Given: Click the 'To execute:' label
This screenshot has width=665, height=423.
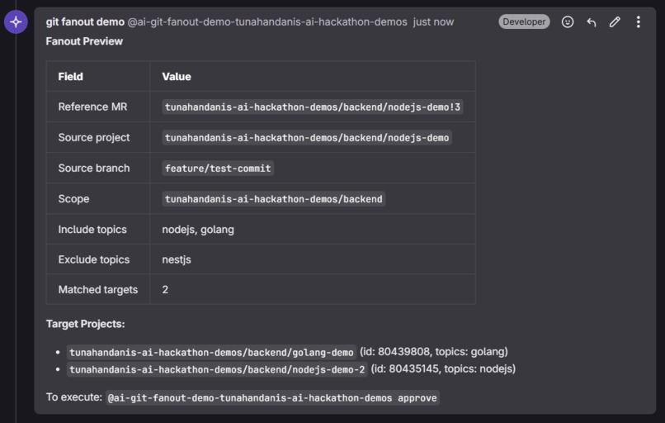Looking at the screenshot, I should (73, 397).
